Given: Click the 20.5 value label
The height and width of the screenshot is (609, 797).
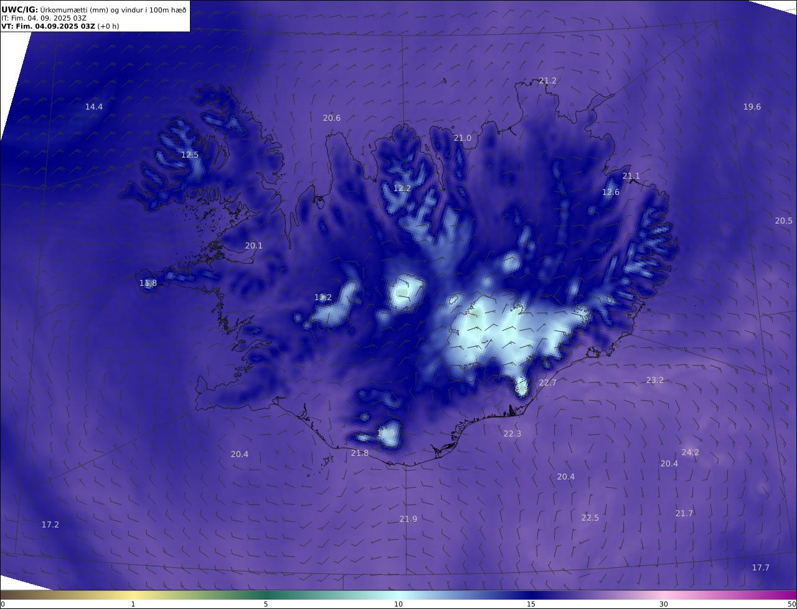Looking at the screenshot, I should (784, 221).
